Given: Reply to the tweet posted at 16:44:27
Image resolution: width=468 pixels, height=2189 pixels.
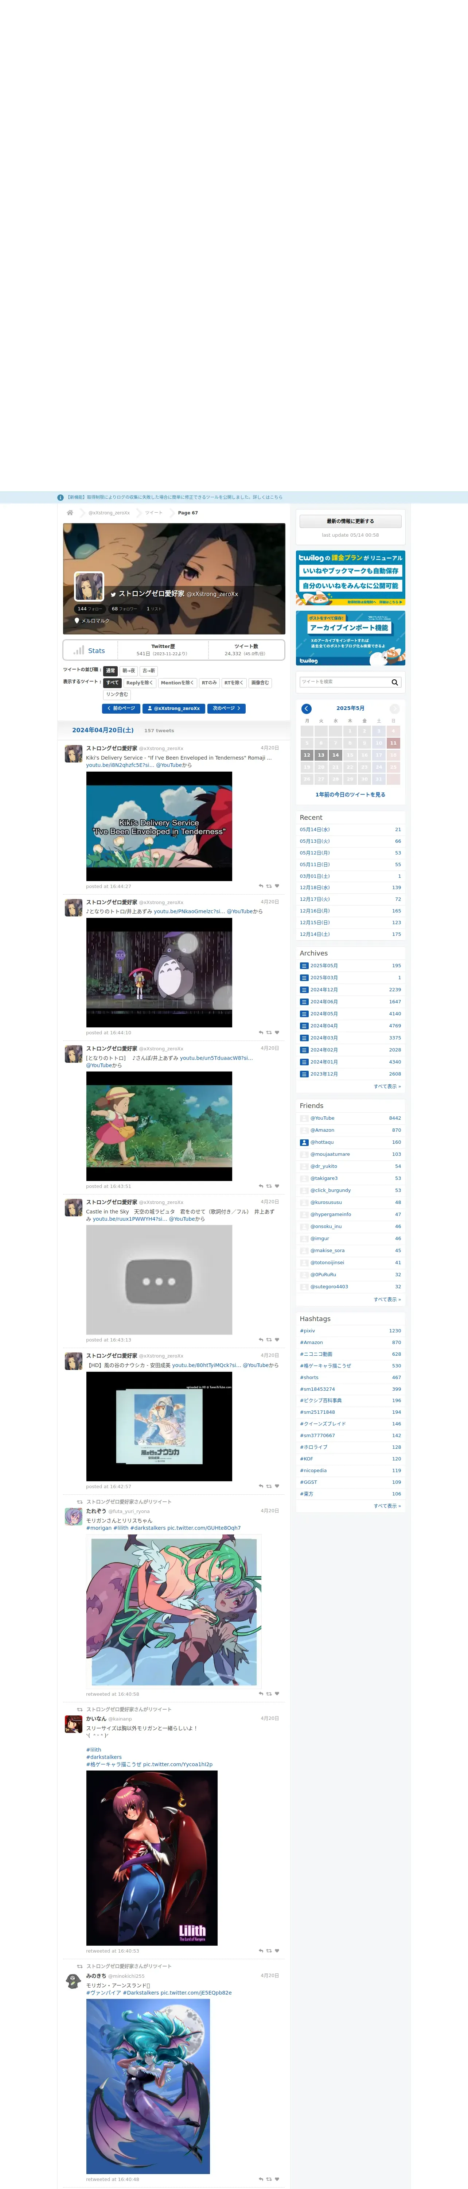Looking at the screenshot, I should (x=261, y=886).
